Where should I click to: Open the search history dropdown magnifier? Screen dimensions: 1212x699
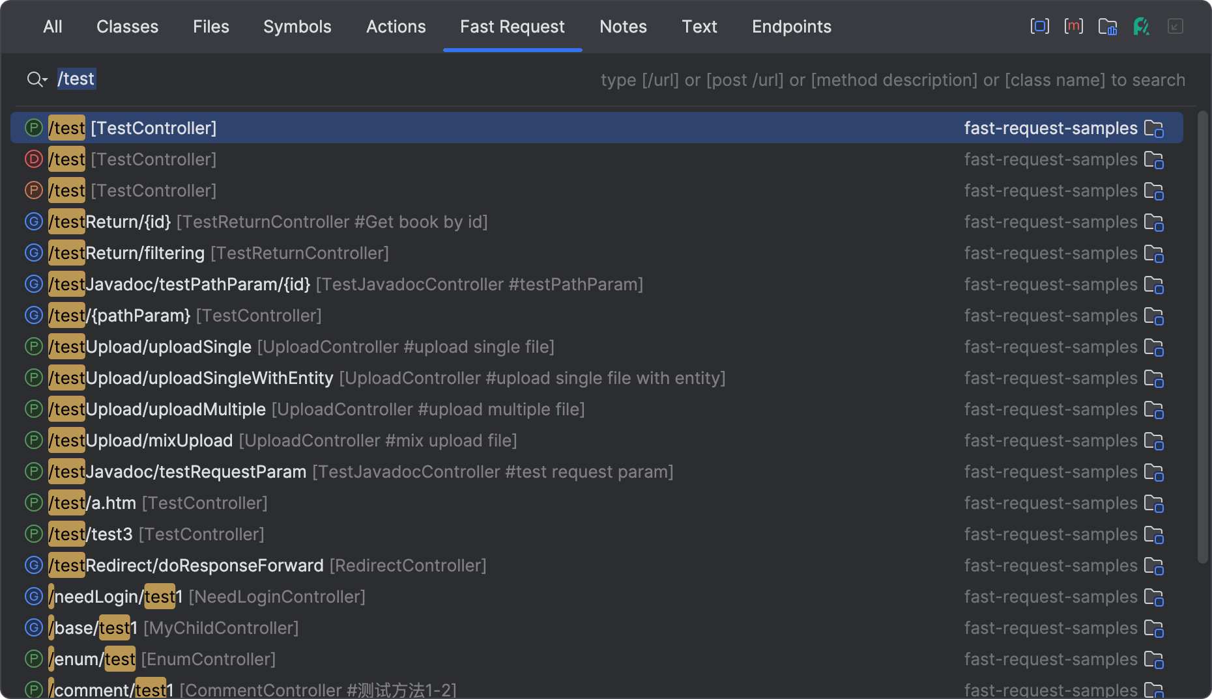click(37, 79)
